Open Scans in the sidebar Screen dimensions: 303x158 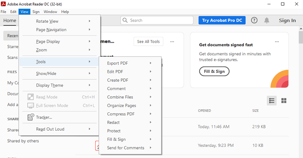(12, 57)
